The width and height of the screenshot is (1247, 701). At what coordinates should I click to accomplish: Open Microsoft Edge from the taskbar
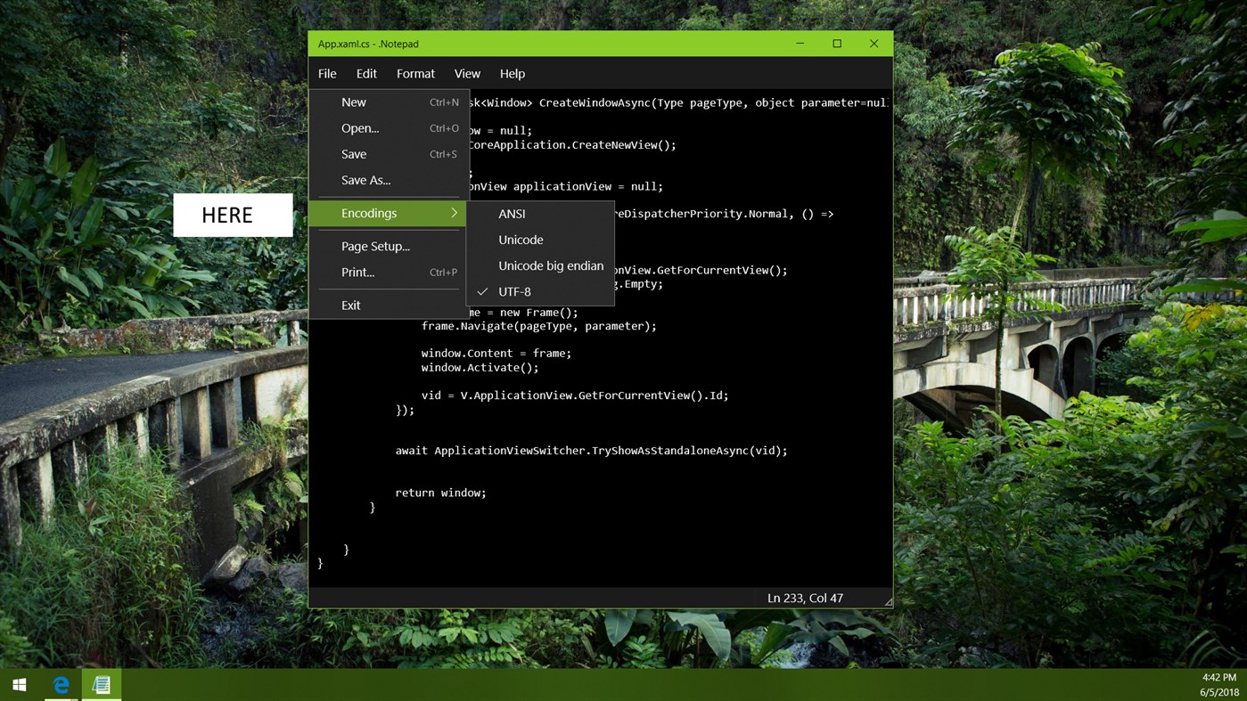click(60, 684)
